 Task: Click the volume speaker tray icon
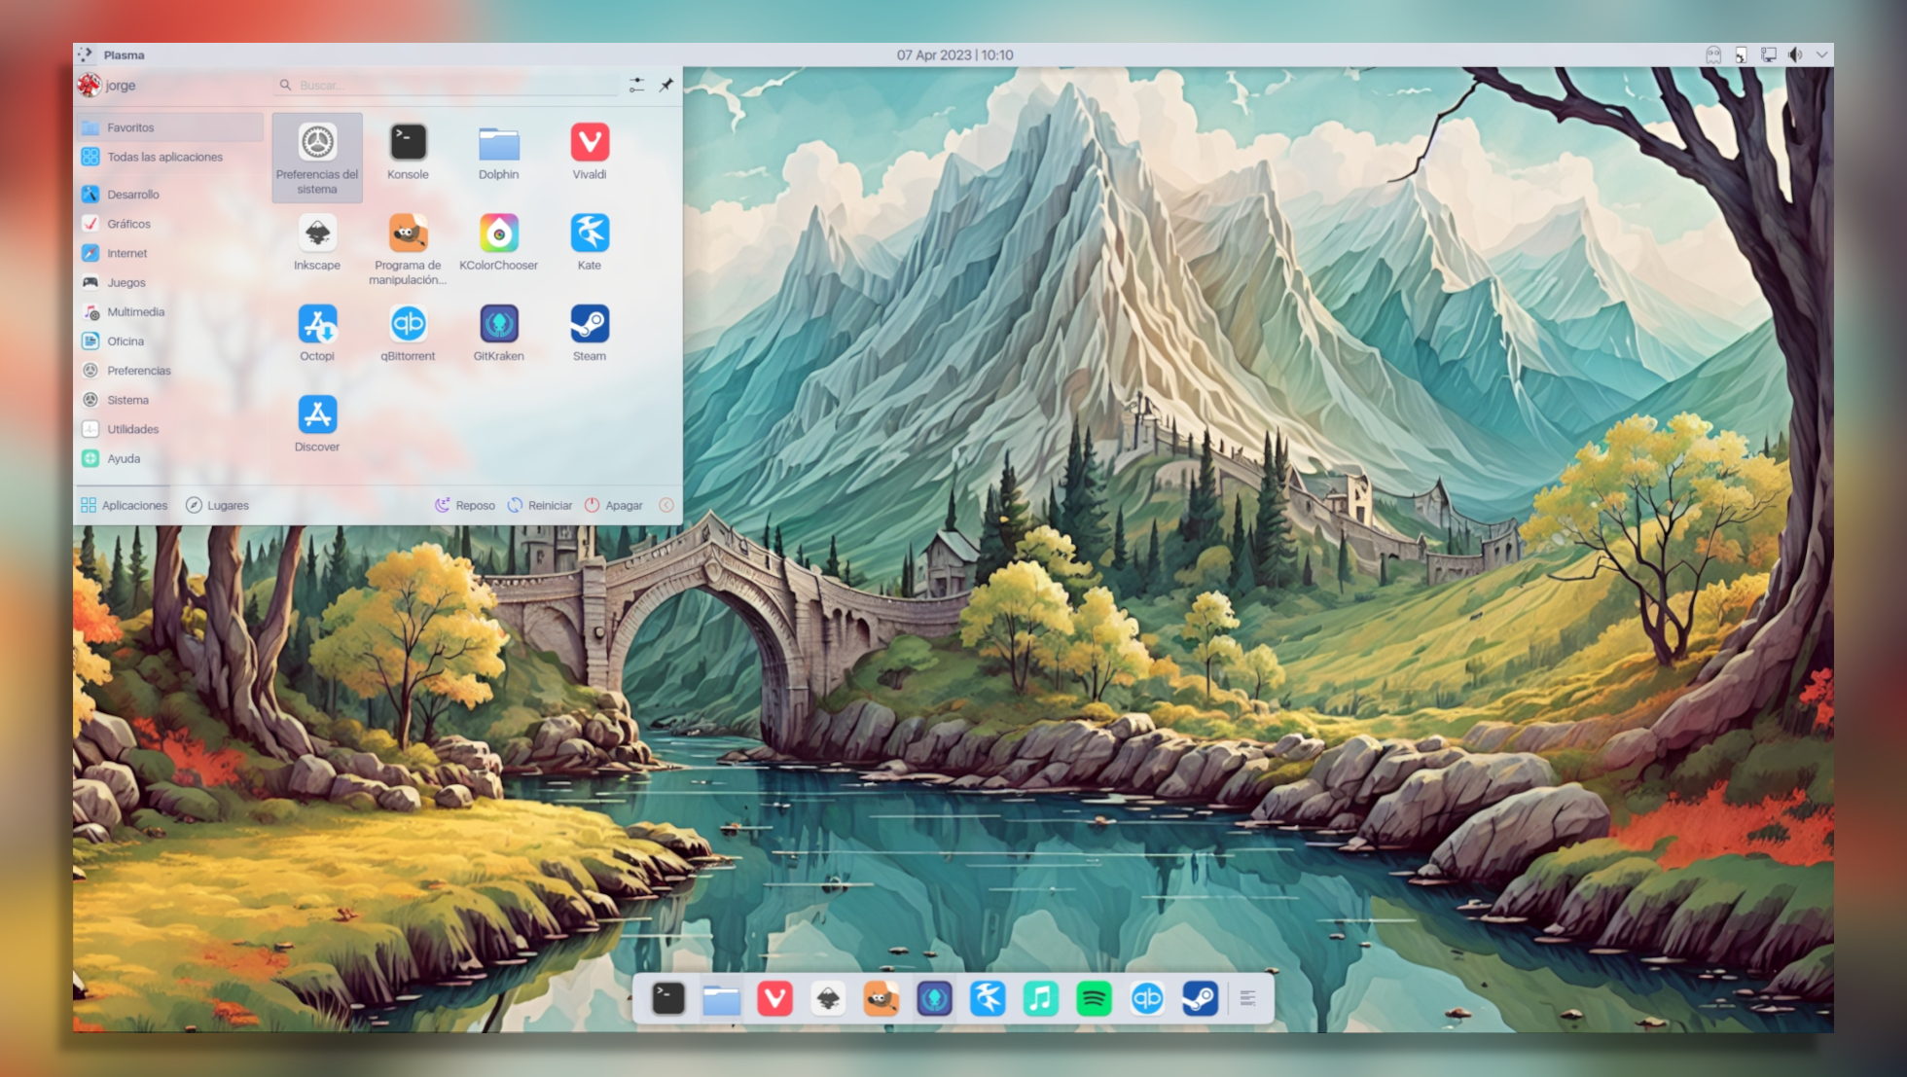pyautogui.click(x=1795, y=55)
